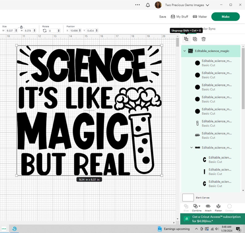Screen dimensions: 245x233
Task: Click the Height size input field
Action: click(29, 31)
